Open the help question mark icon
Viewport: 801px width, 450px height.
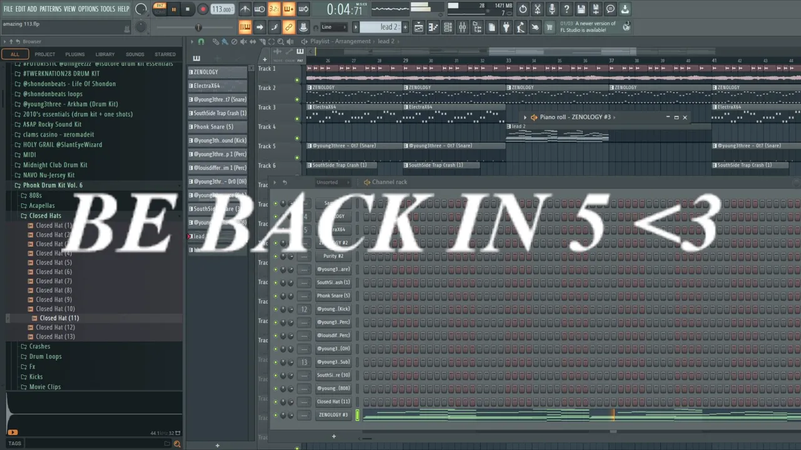[566, 9]
